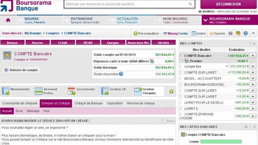Screen dimensions: 258x145
Task: Select the Crédit category button
Action: (x=63, y=43)
